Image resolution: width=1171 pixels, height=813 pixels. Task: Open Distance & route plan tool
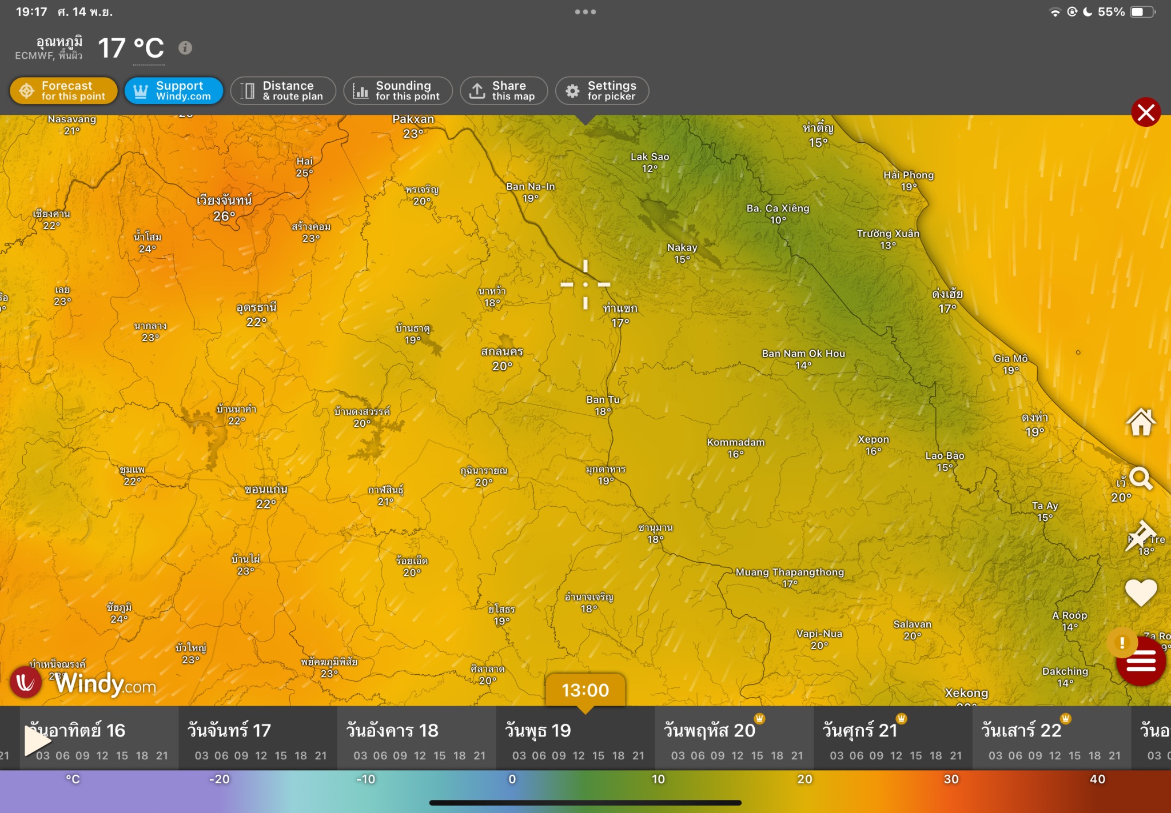point(283,91)
